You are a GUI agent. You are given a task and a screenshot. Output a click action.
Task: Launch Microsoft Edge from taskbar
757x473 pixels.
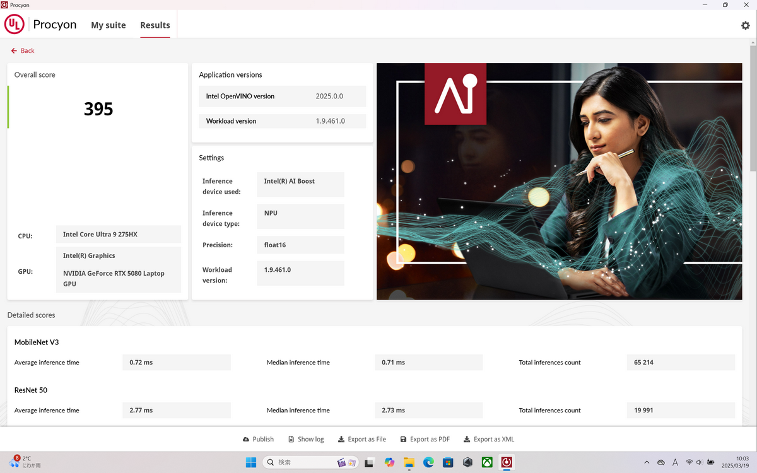click(428, 462)
